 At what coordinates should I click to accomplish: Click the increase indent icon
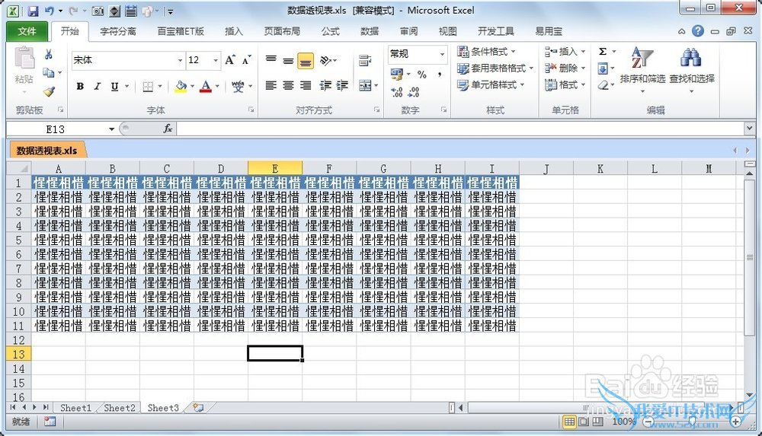click(x=342, y=85)
